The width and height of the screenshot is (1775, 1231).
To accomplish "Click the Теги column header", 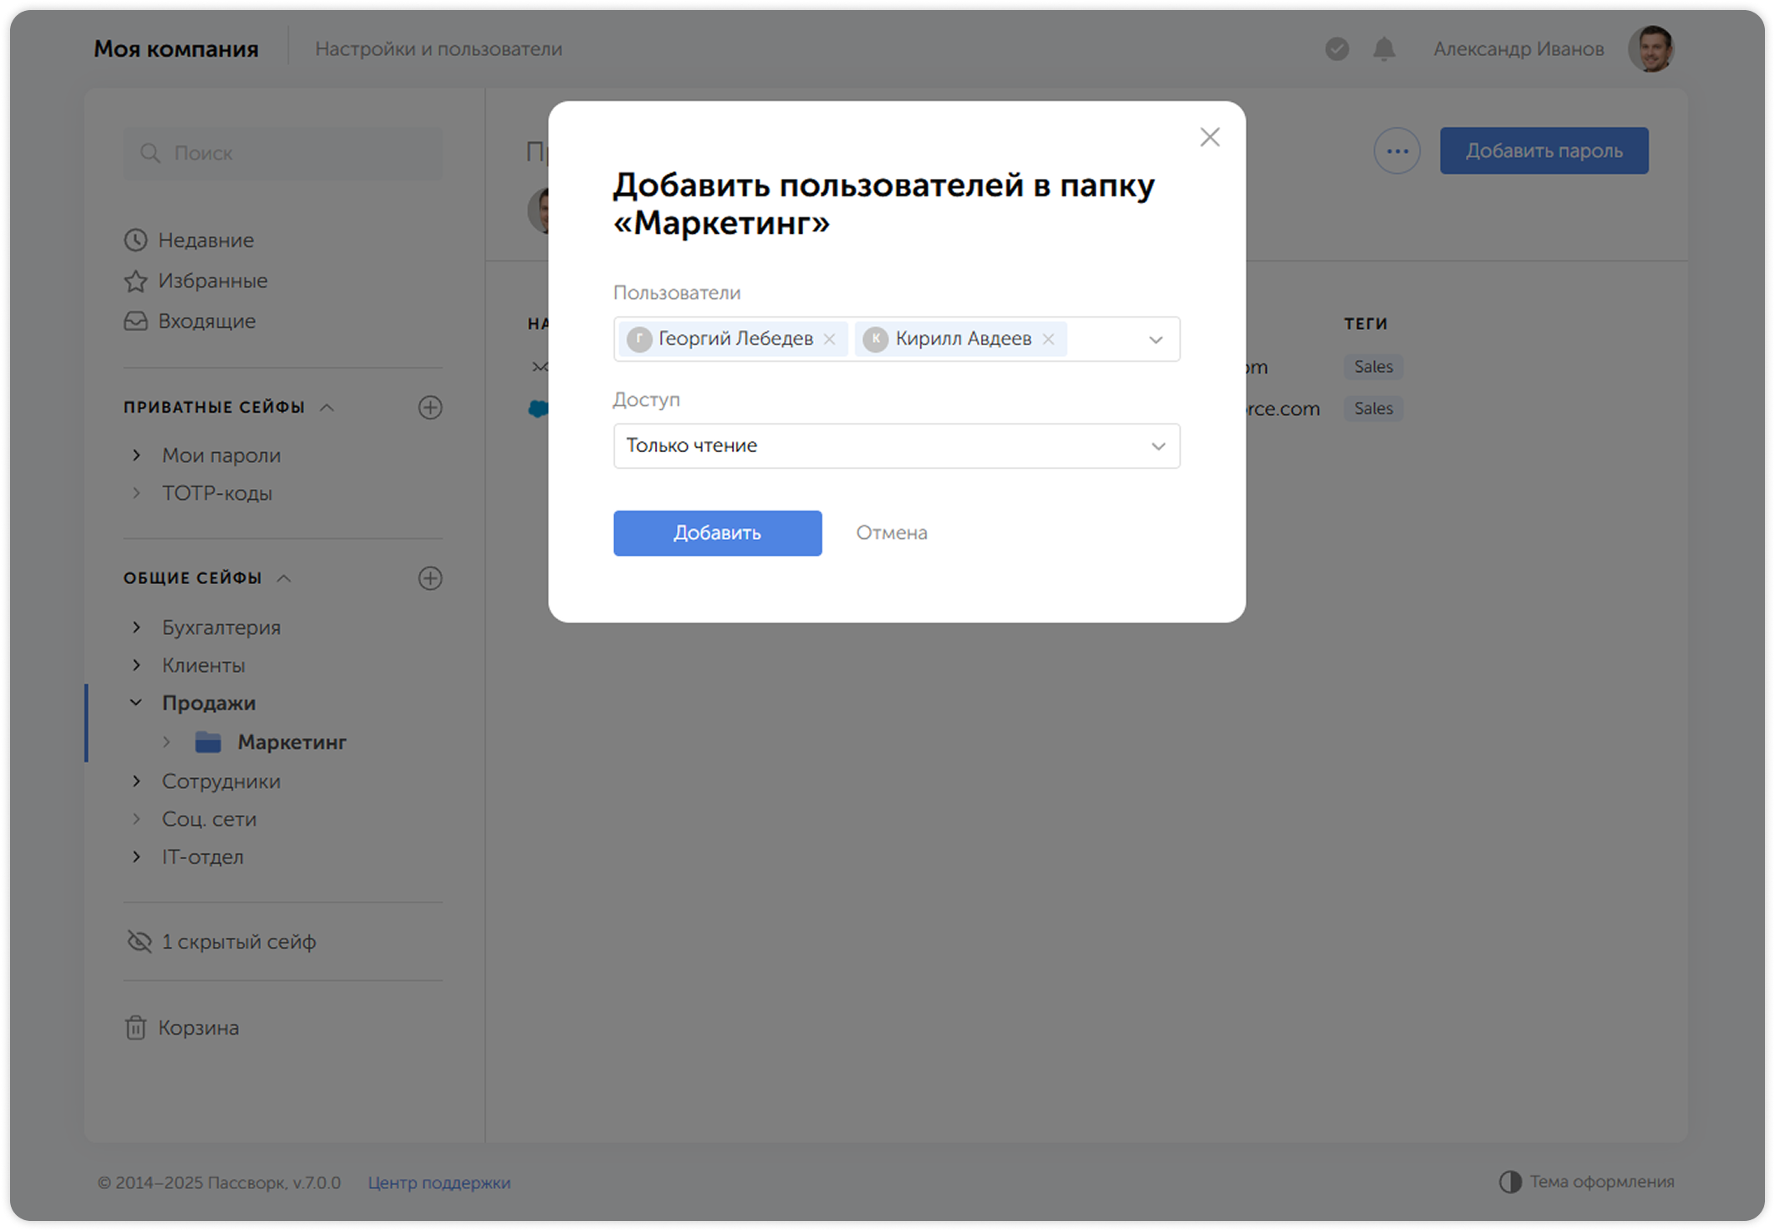I will coord(1366,323).
